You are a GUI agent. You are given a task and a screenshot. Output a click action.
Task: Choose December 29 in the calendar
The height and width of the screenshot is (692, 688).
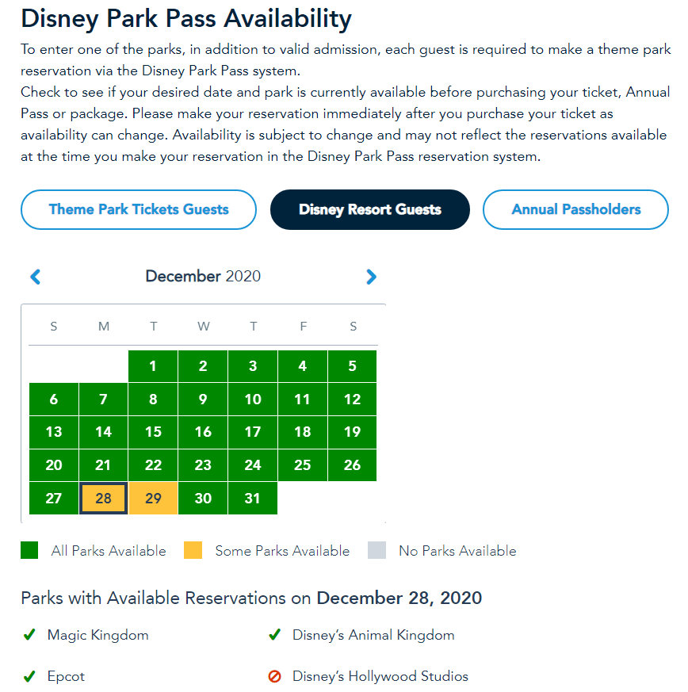(154, 499)
